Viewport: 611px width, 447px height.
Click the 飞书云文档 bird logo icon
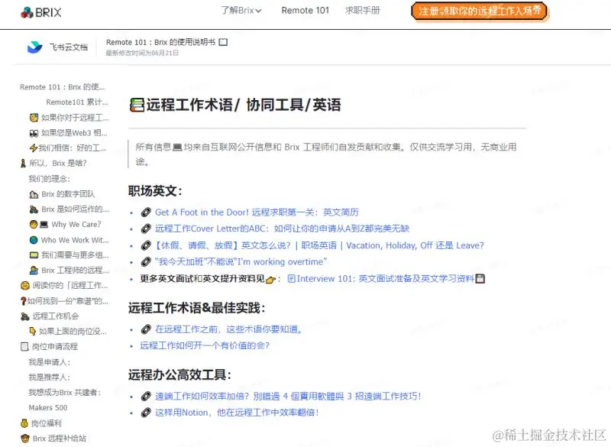pyautogui.click(x=34, y=47)
